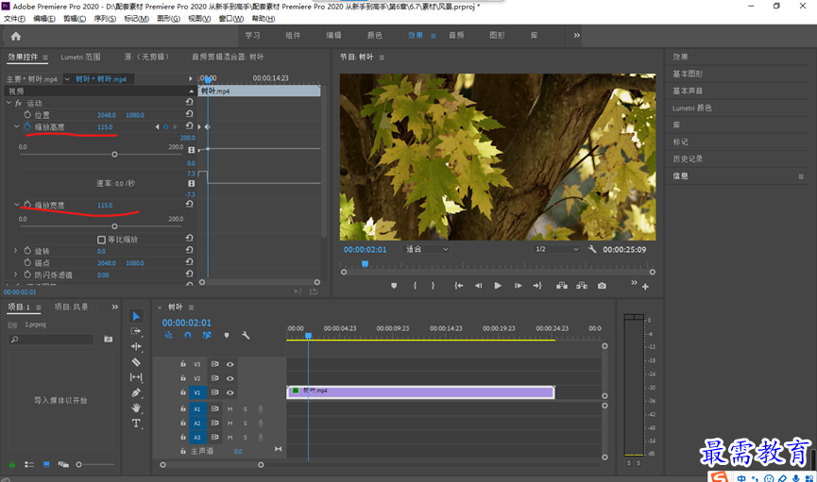Open the 标记 panel

pyautogui.click(x=680, y=142)
